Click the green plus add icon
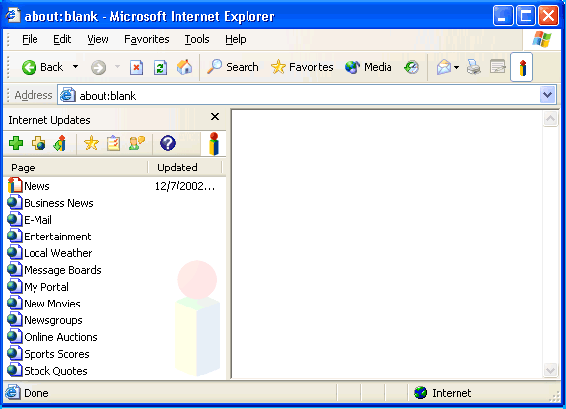566x409 pixels. coord(16,143)
